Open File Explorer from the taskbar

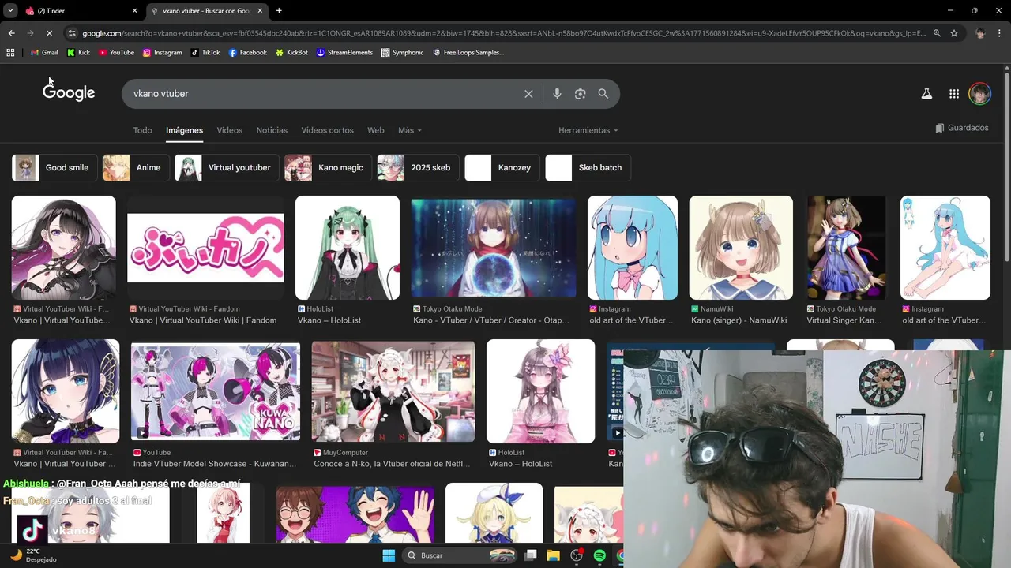pyautogui.click(x=554, y=555)
